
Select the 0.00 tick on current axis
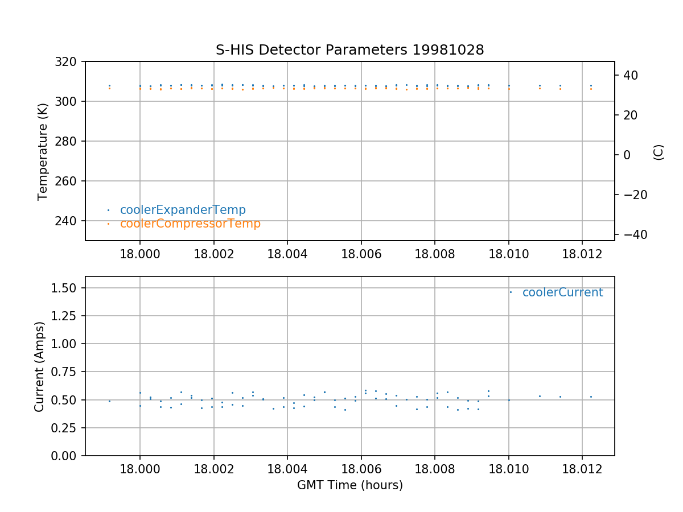click(67, 456)
